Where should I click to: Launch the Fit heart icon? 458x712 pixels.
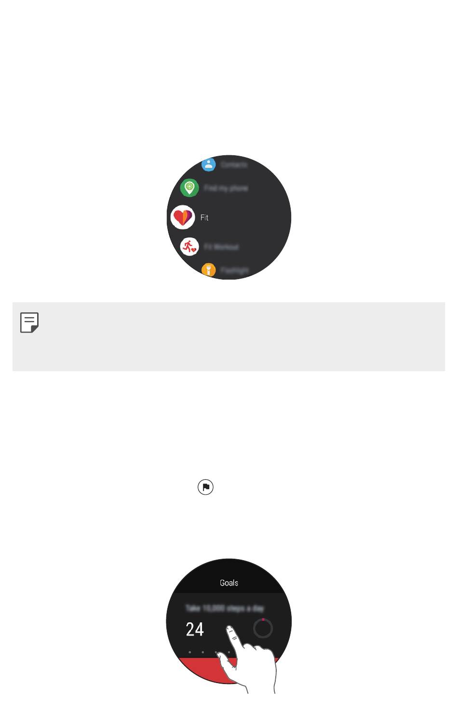coord(183,217)
